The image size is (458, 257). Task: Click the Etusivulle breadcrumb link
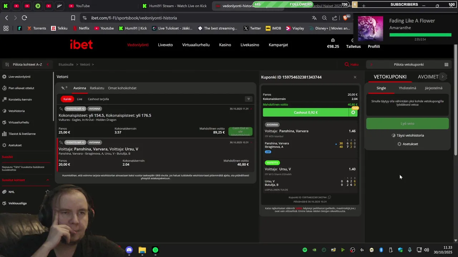66,65
